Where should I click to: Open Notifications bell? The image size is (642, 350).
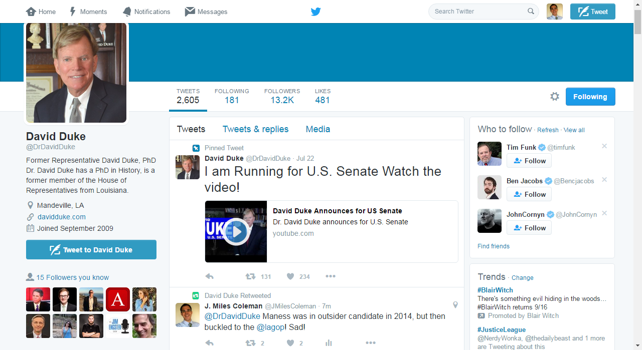click(127, 12)
